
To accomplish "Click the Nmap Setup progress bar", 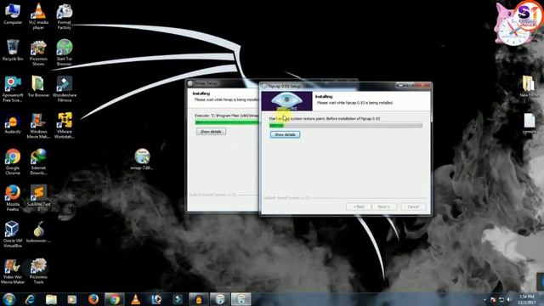I will click(227, 122).
